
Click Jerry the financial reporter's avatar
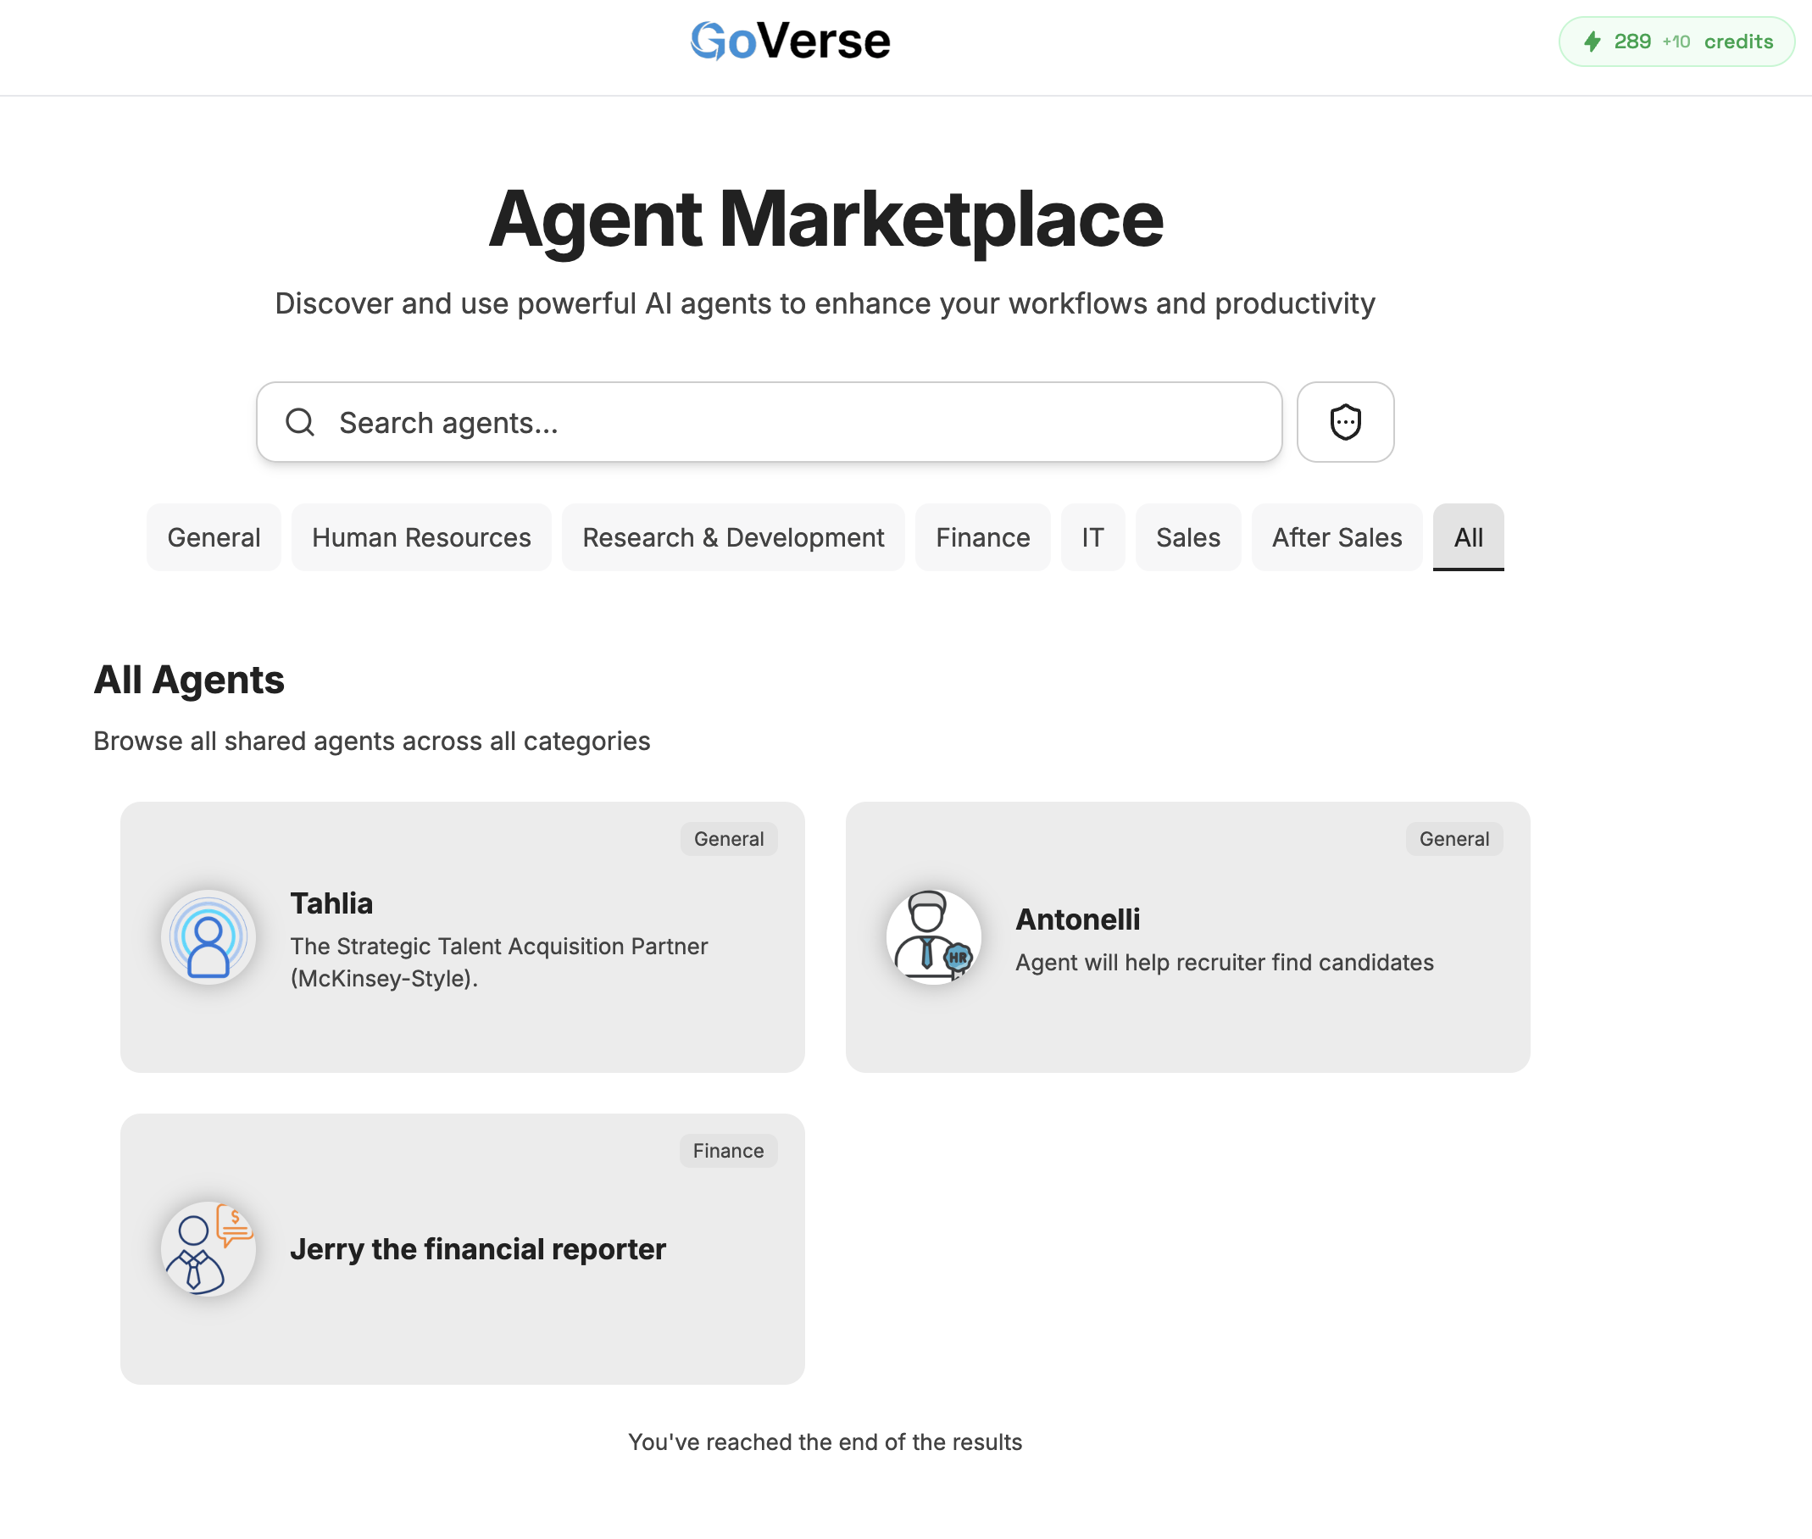click(208, 1248)
